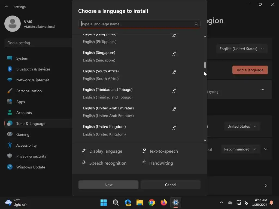This screenshot has height=209, width=279.
Task: Click the search magnifier in language box
Action: tap(196, 24)
